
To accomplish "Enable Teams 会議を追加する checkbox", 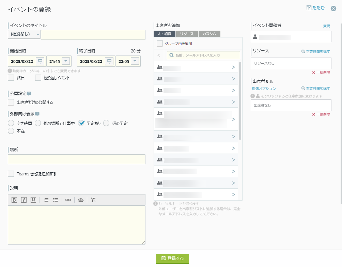I will tap(11, 174).
